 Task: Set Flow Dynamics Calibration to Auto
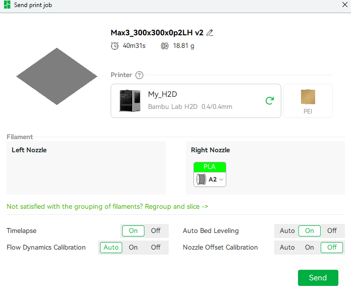click(x=111, y=248)
